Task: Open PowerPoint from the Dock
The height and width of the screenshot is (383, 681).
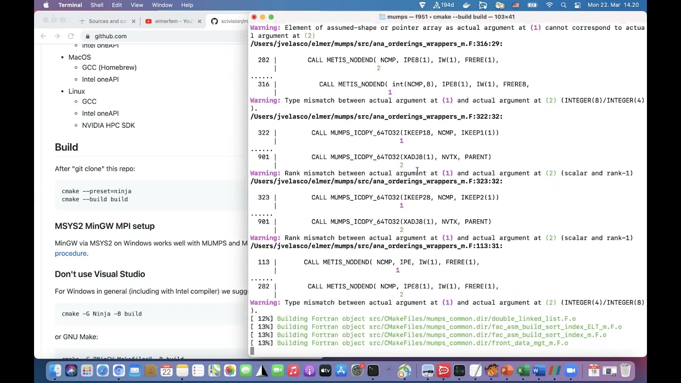Action: click(506, 371)
